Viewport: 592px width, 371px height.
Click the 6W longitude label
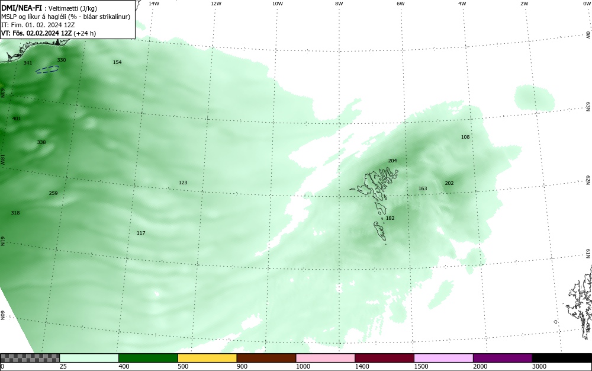click(401, 4)
